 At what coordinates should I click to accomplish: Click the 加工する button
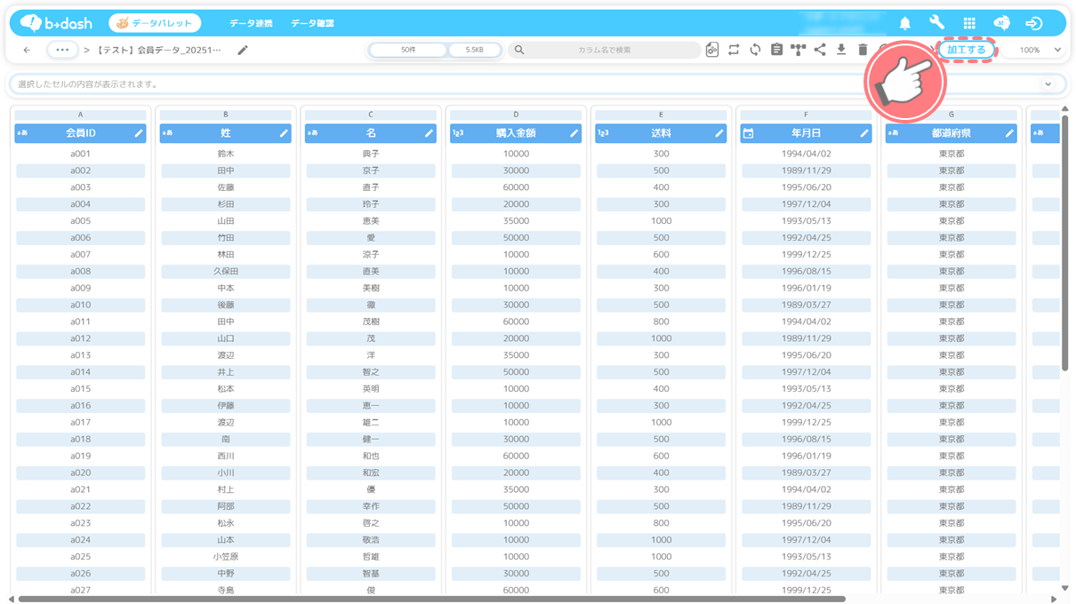pyautogui.click(x=967, y=51)
